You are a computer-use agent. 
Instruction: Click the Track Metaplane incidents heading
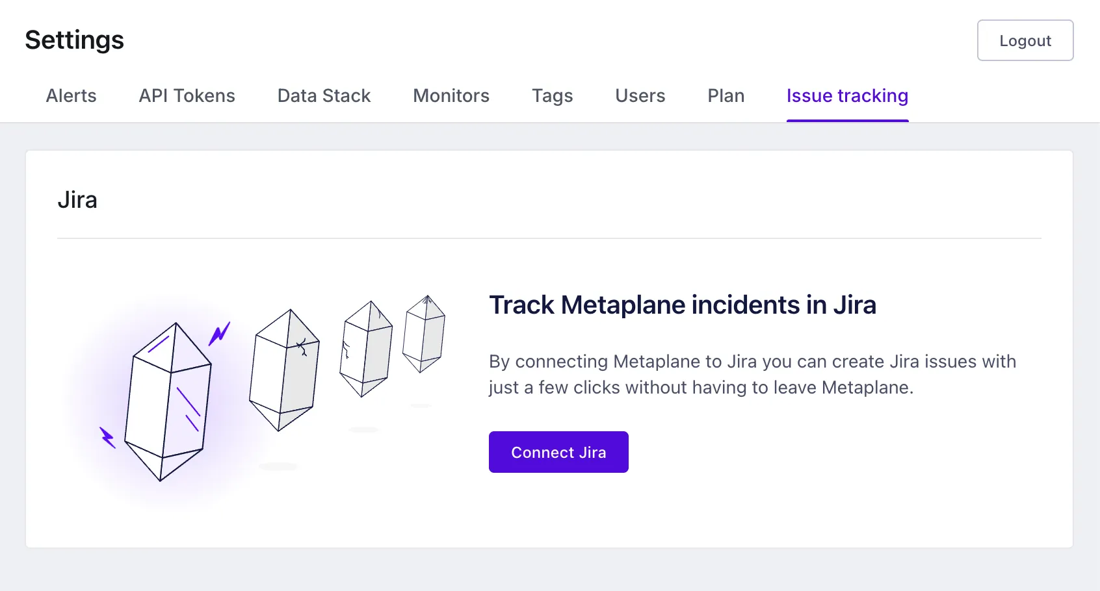682,305
